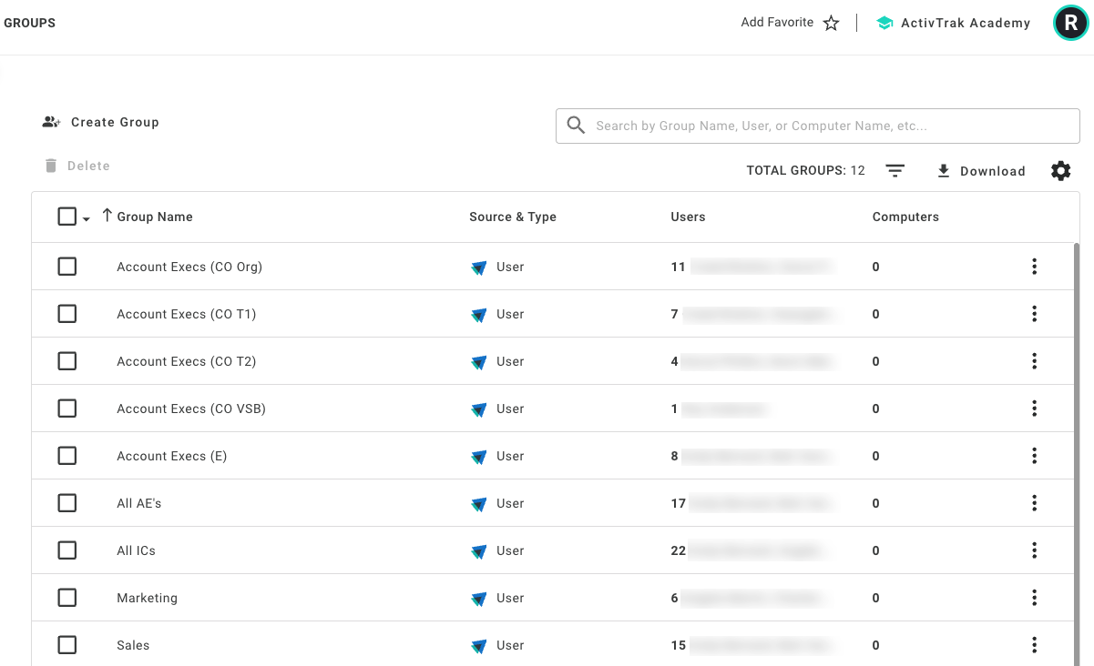Click the Add Favorite text
This screenshot has height=666, width=1094.
[777, 23]
